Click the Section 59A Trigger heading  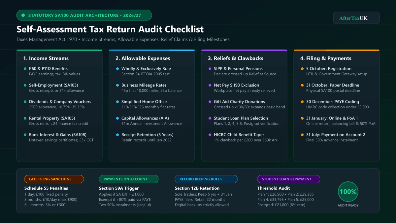[118, 188]
